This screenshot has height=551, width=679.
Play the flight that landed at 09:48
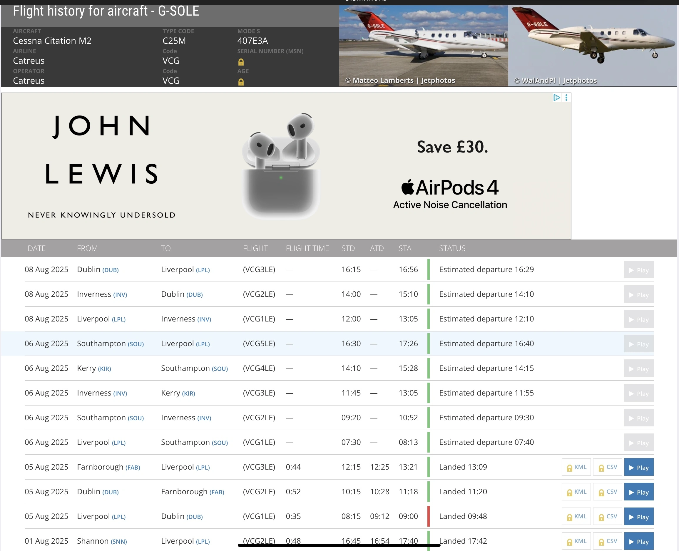pos(638,517)
